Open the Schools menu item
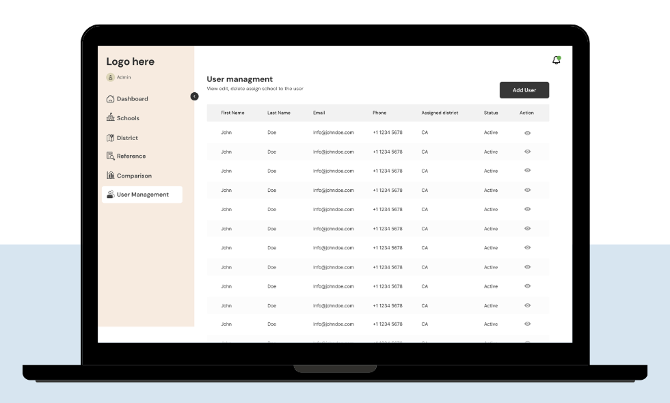The width and height of the screenshot is (670, 403). pyautogui.click(x=128, y=118)
